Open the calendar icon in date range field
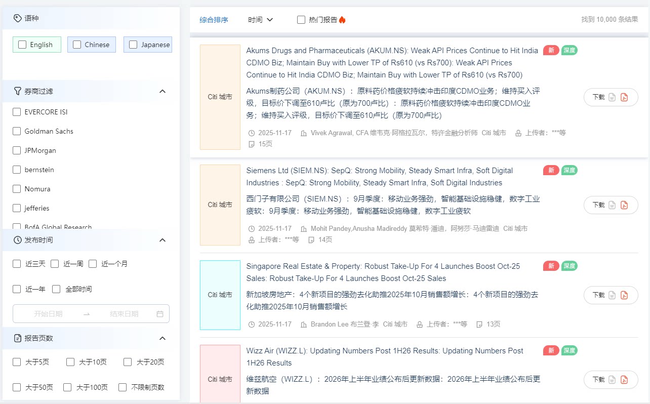 [x=160, y=314]
